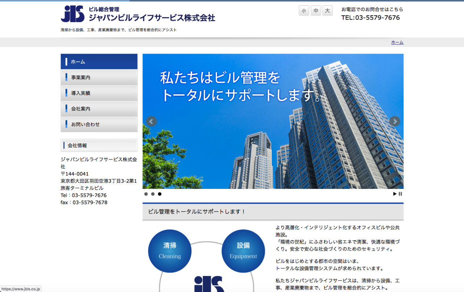Image resolution: width=464 pixels, height=292 pixels.
Task: Set font size to small (小)
Action: [x=304, y=11]
